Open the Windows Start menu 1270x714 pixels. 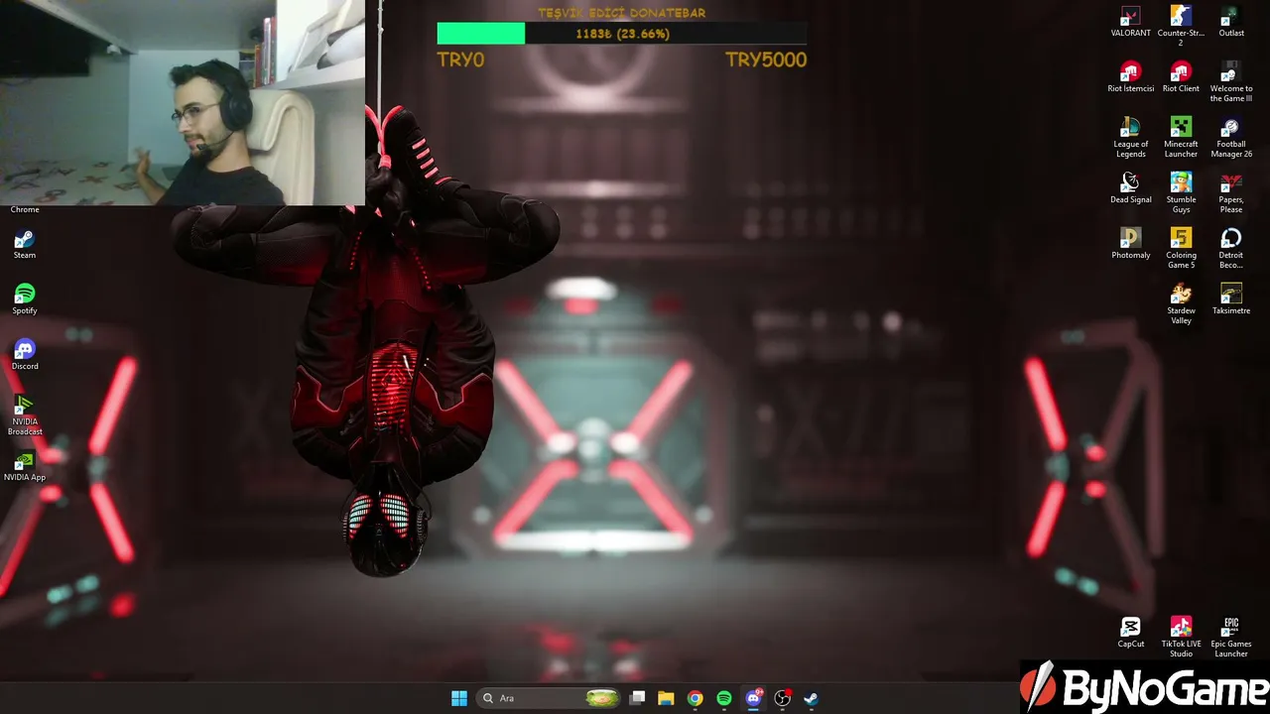tap(459, 698)
